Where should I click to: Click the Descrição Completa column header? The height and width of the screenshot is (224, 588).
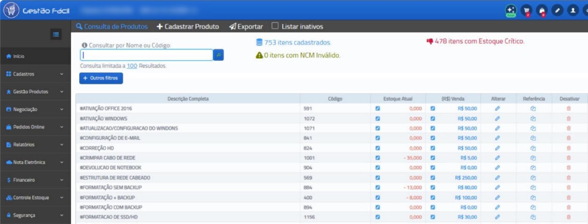coord(188,99)
